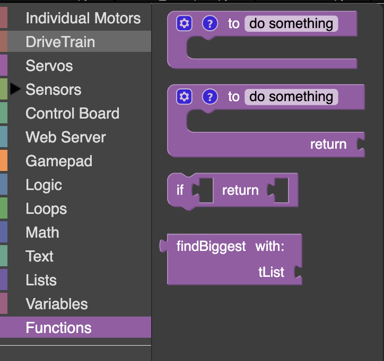Click help icon on first function block
Viewport: 384px width, 361px height.
pyautogui.click(x=210, y=23)
